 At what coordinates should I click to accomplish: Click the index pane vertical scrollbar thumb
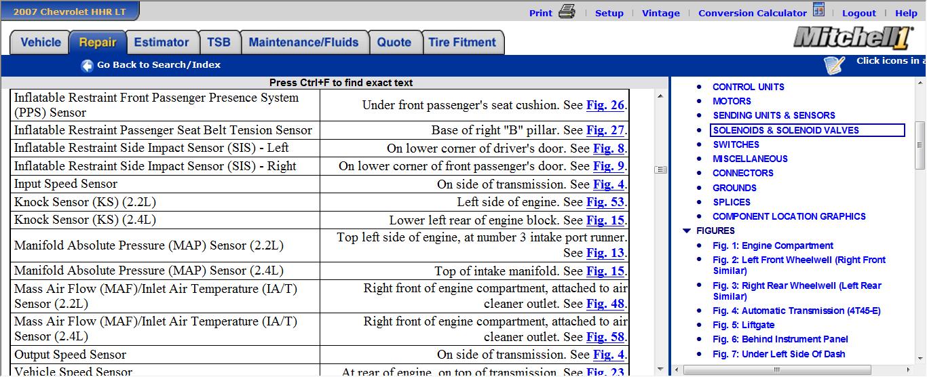click(x=920, y=146)
